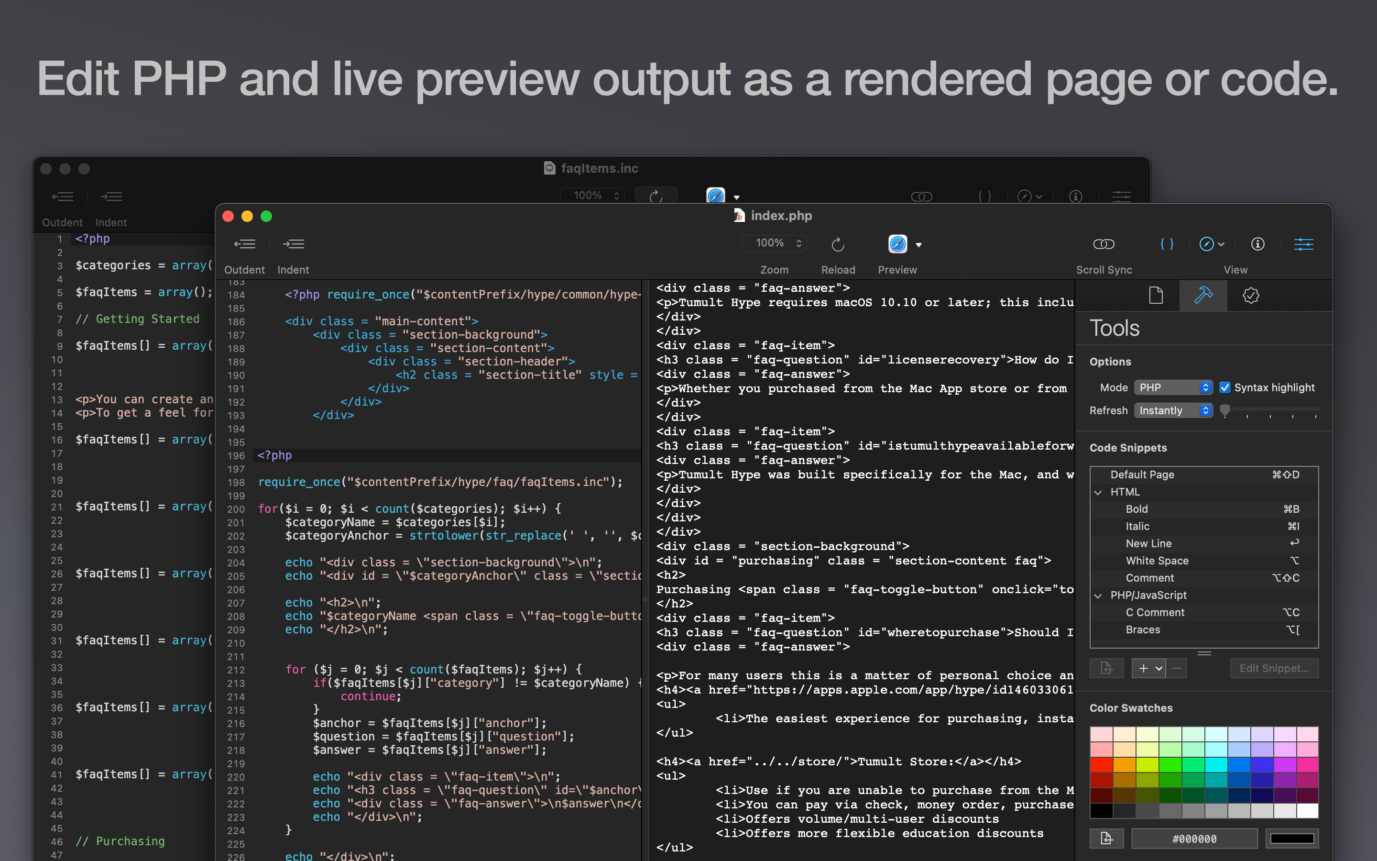Select the hammer Tools panel icon
The height and width of the screenshot is (861, 1377).
coord(1203,296)
